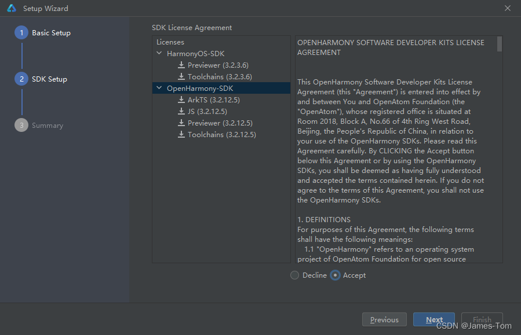Click the license text scrollbar thumb
This screenshot has width=521, height=335.
499,44
